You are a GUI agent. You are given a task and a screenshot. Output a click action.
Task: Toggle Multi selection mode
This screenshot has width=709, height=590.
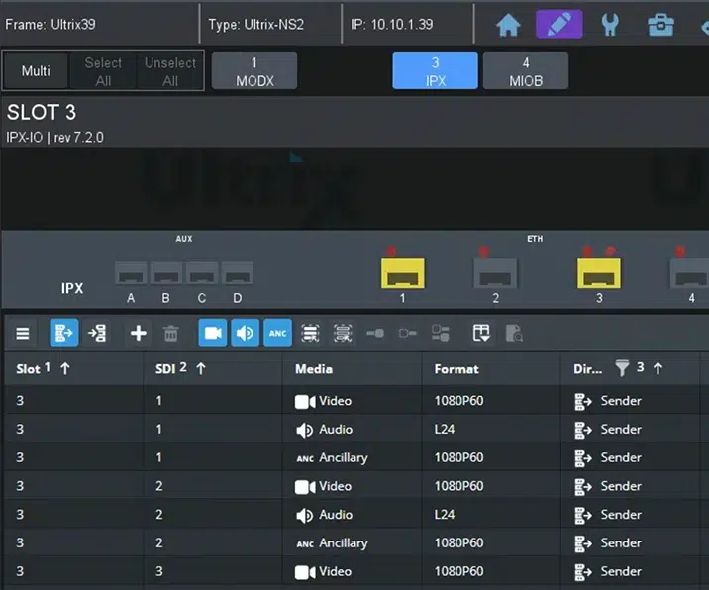(x=36, y=71)
